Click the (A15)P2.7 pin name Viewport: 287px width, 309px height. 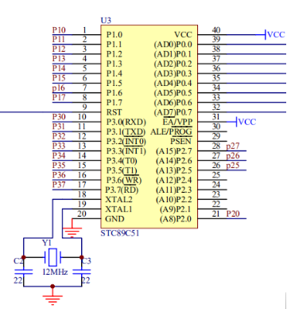coord(174,151)
